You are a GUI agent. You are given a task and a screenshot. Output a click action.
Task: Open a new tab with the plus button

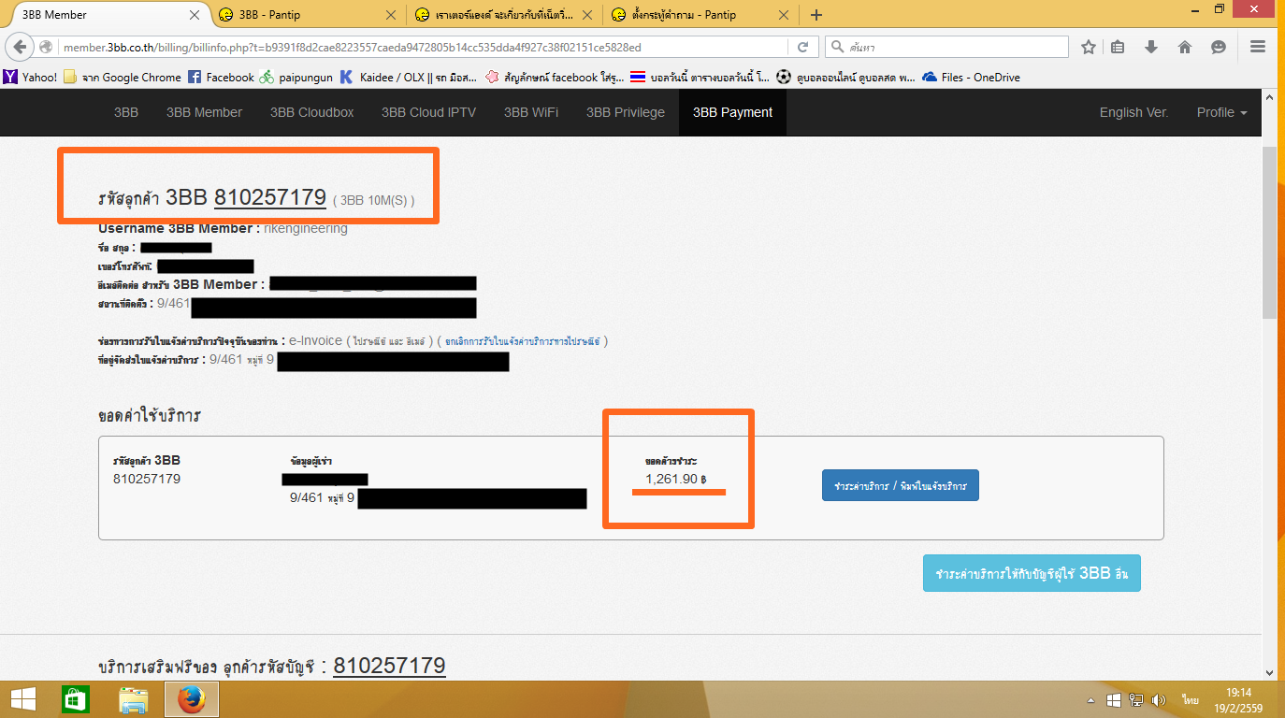coord(816,15)
